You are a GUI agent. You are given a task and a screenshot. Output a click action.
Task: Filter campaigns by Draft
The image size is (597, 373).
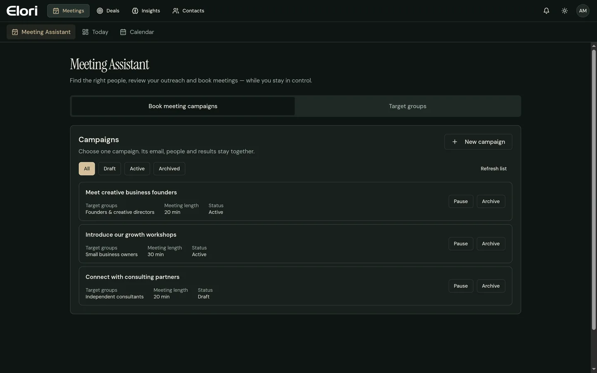click(x=109, y=169)
